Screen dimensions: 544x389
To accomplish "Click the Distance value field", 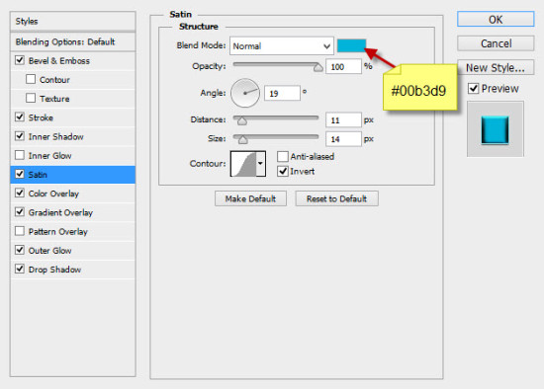I will point(343,120).
